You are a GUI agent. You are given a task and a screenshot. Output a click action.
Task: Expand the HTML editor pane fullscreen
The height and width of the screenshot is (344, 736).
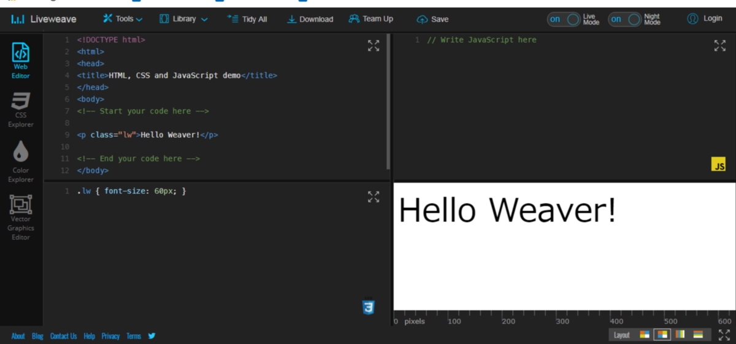click(x=374, y=45)
